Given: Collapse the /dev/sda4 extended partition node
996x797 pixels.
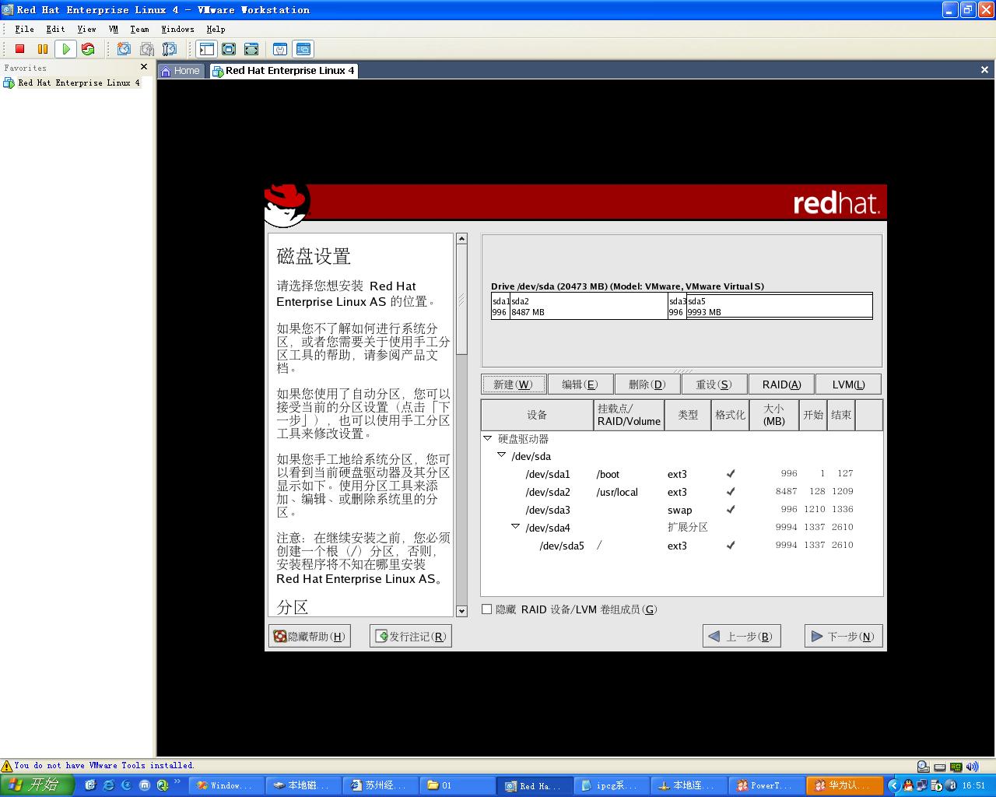Looking at the screenshot, I should [515, 527].
